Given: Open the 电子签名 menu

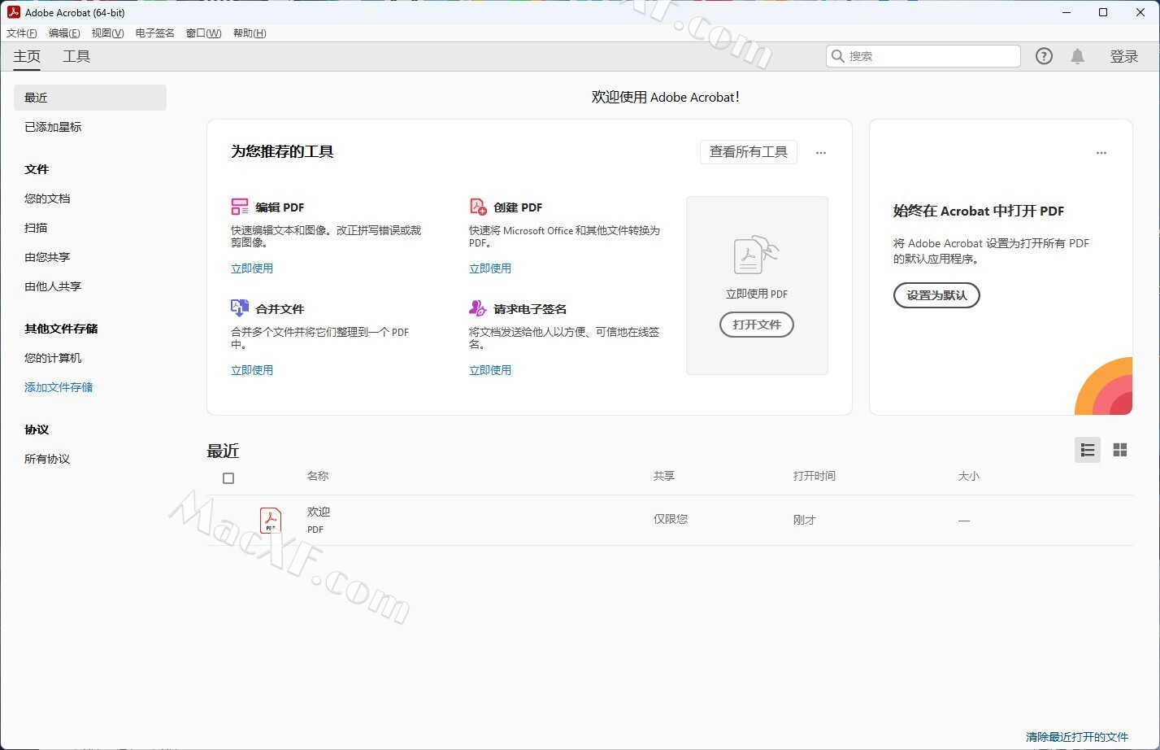Looking at the screenshot, I should pyautogui.click(x=155, y=33).
